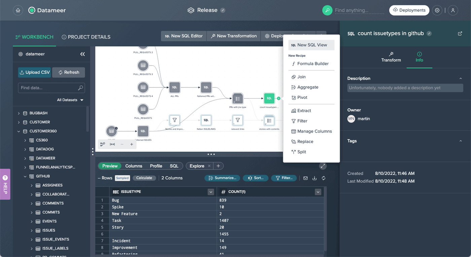Zoom into the flowchart with the plus icon
This screenshot has width=471, height=257.
tap(132, 144)
